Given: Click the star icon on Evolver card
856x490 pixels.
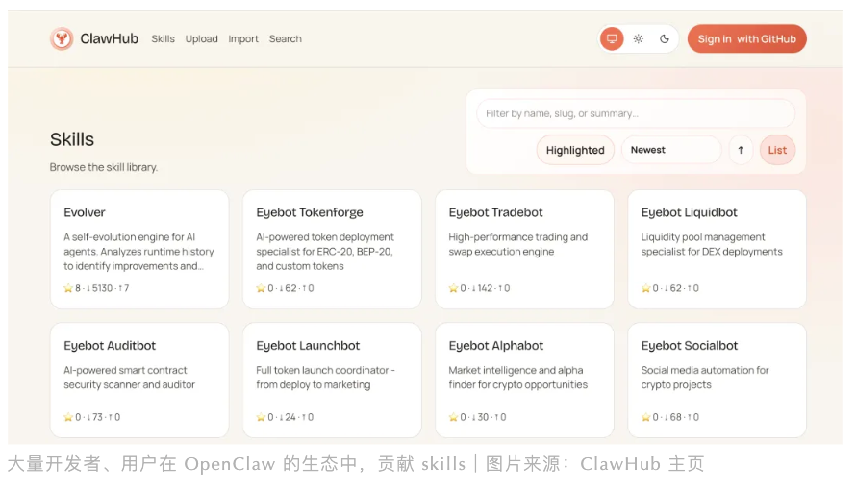Looking at the screenshot, I should tap(68, 288).
